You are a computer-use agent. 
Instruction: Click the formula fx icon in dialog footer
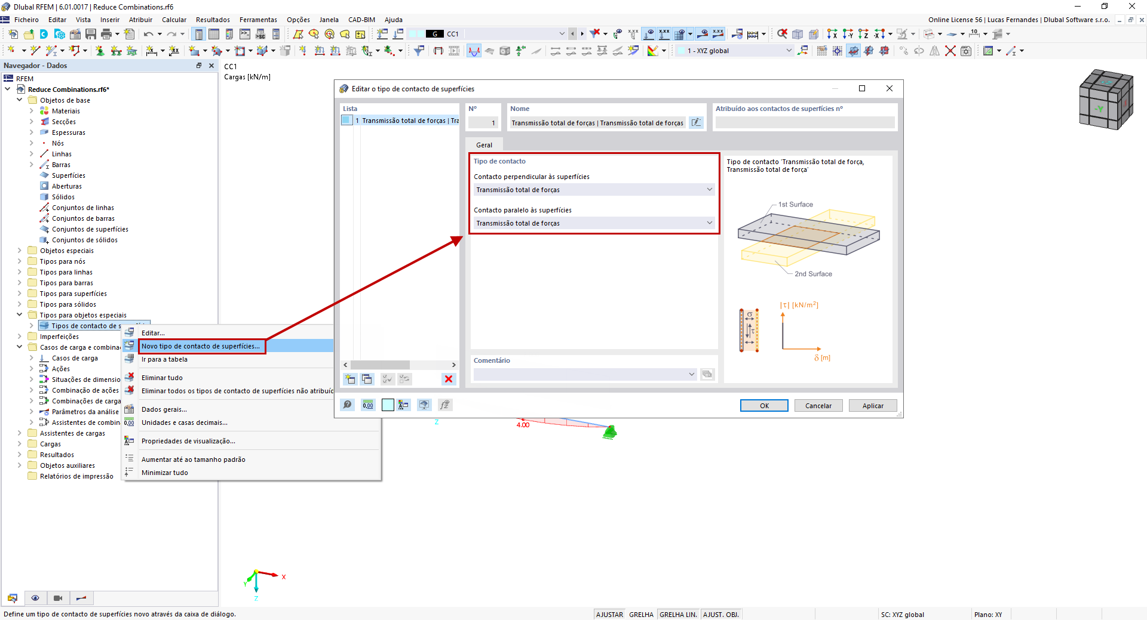tap(444, 405)
